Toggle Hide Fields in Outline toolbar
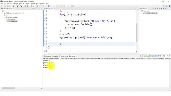 pyautogui.click(x=157, y=9)
